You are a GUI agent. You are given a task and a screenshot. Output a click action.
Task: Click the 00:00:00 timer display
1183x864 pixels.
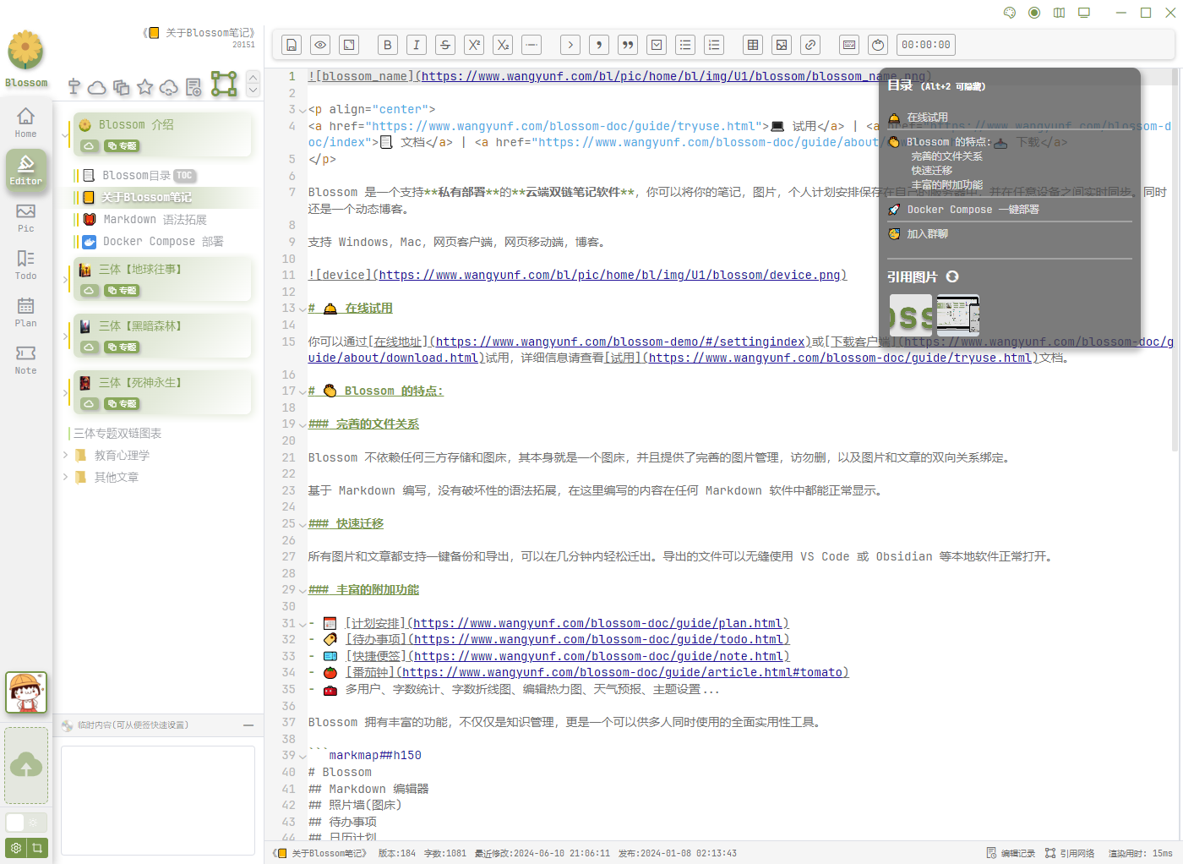pyautogui.click(x=926, y=45)
